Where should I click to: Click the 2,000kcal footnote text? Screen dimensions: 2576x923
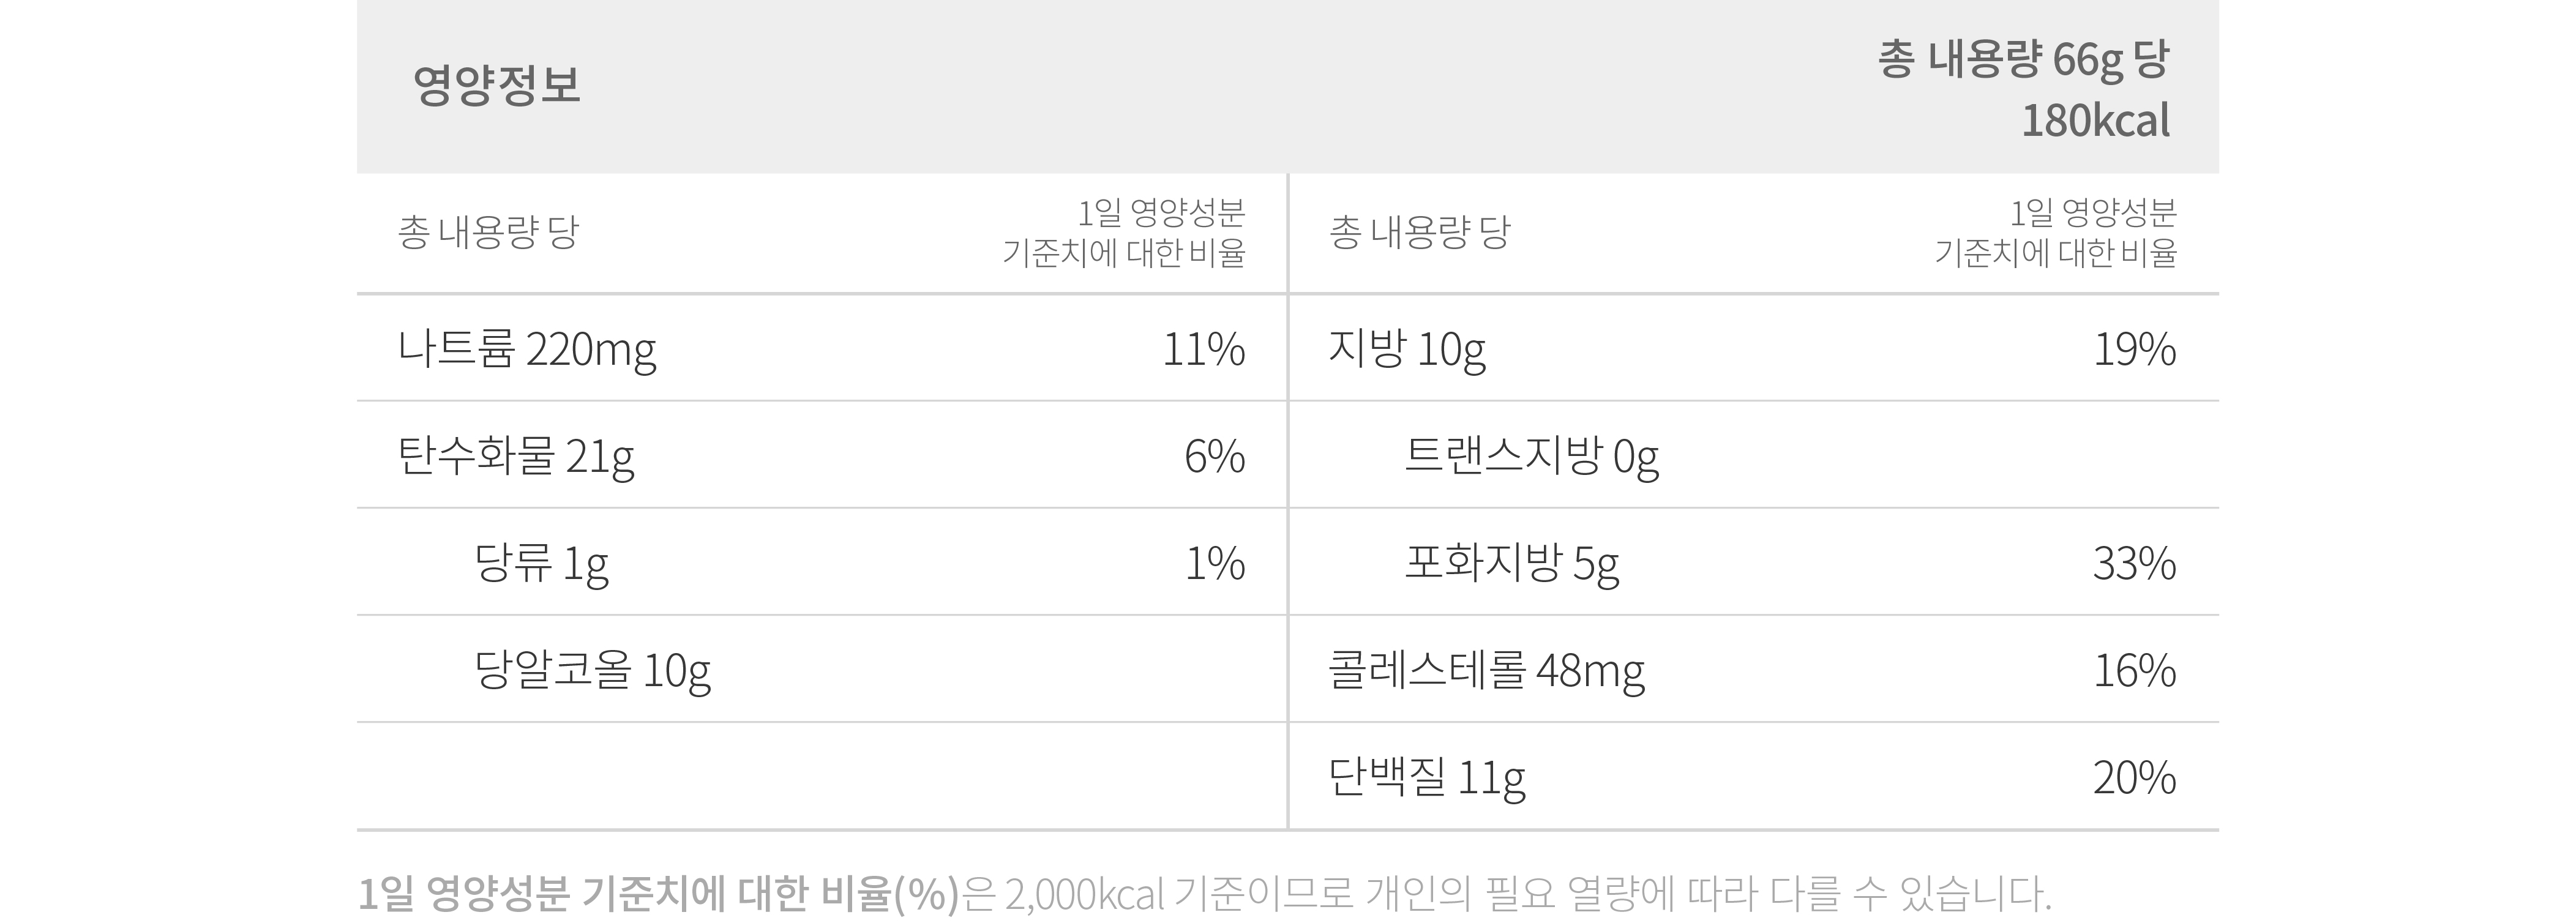[x=1085, y=894]
